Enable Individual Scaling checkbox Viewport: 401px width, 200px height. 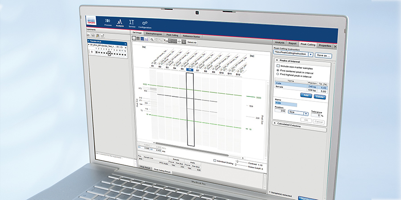pyautogui.click(x=215, y=160)
